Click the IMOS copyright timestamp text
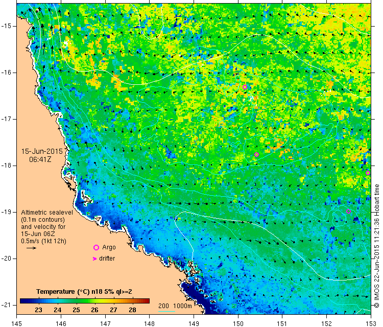Screen dimensions: 383x327 pyautogui.click(x=377, y=246)
